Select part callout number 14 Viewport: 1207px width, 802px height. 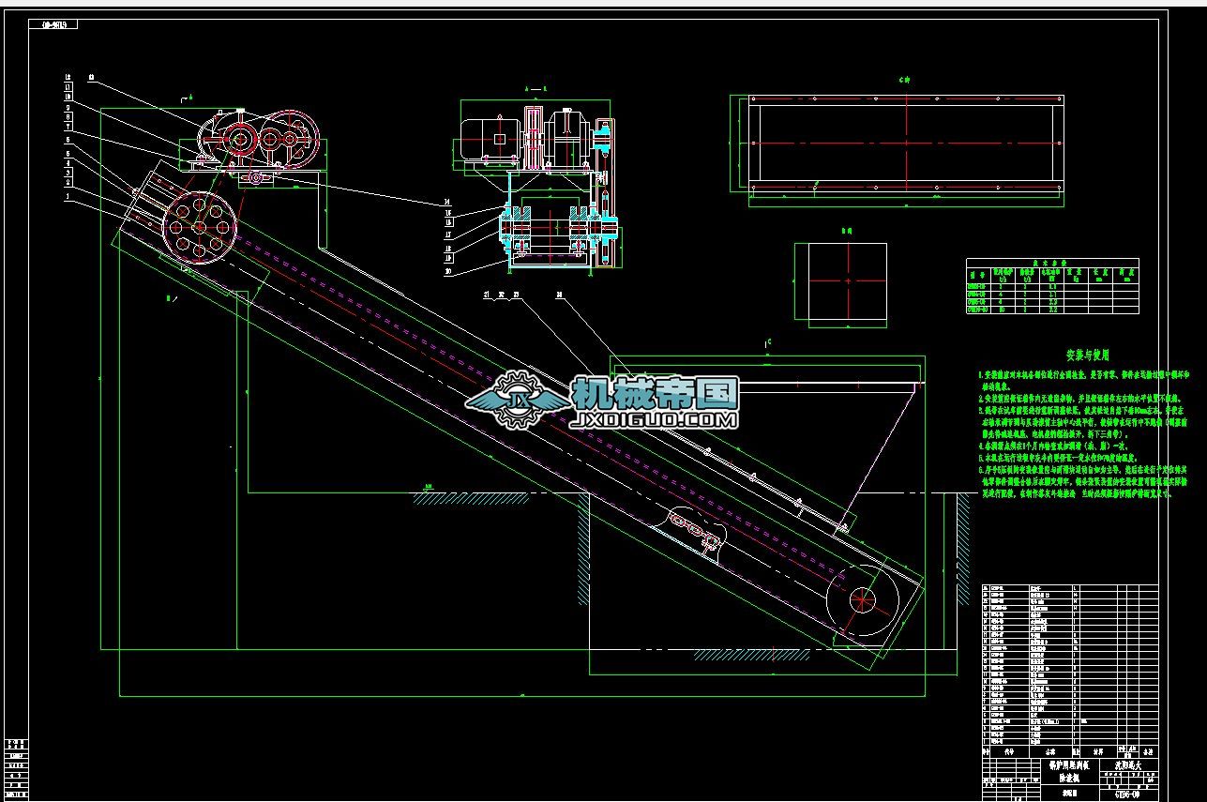click(447, 203)
